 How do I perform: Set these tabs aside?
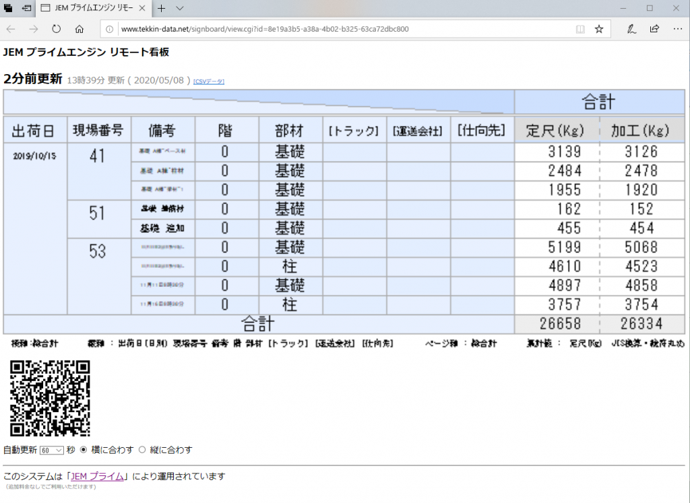click(x=26, y=8)
